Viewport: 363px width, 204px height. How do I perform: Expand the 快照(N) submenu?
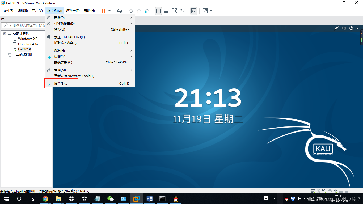tap(90, 56)
